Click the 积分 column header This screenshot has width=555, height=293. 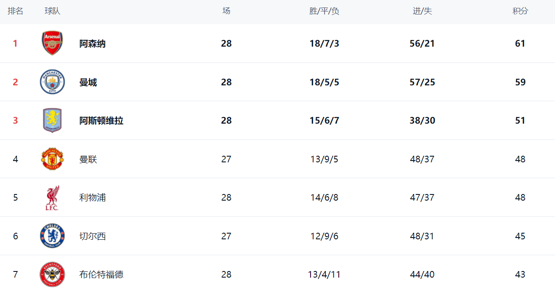tap(520, 11)
